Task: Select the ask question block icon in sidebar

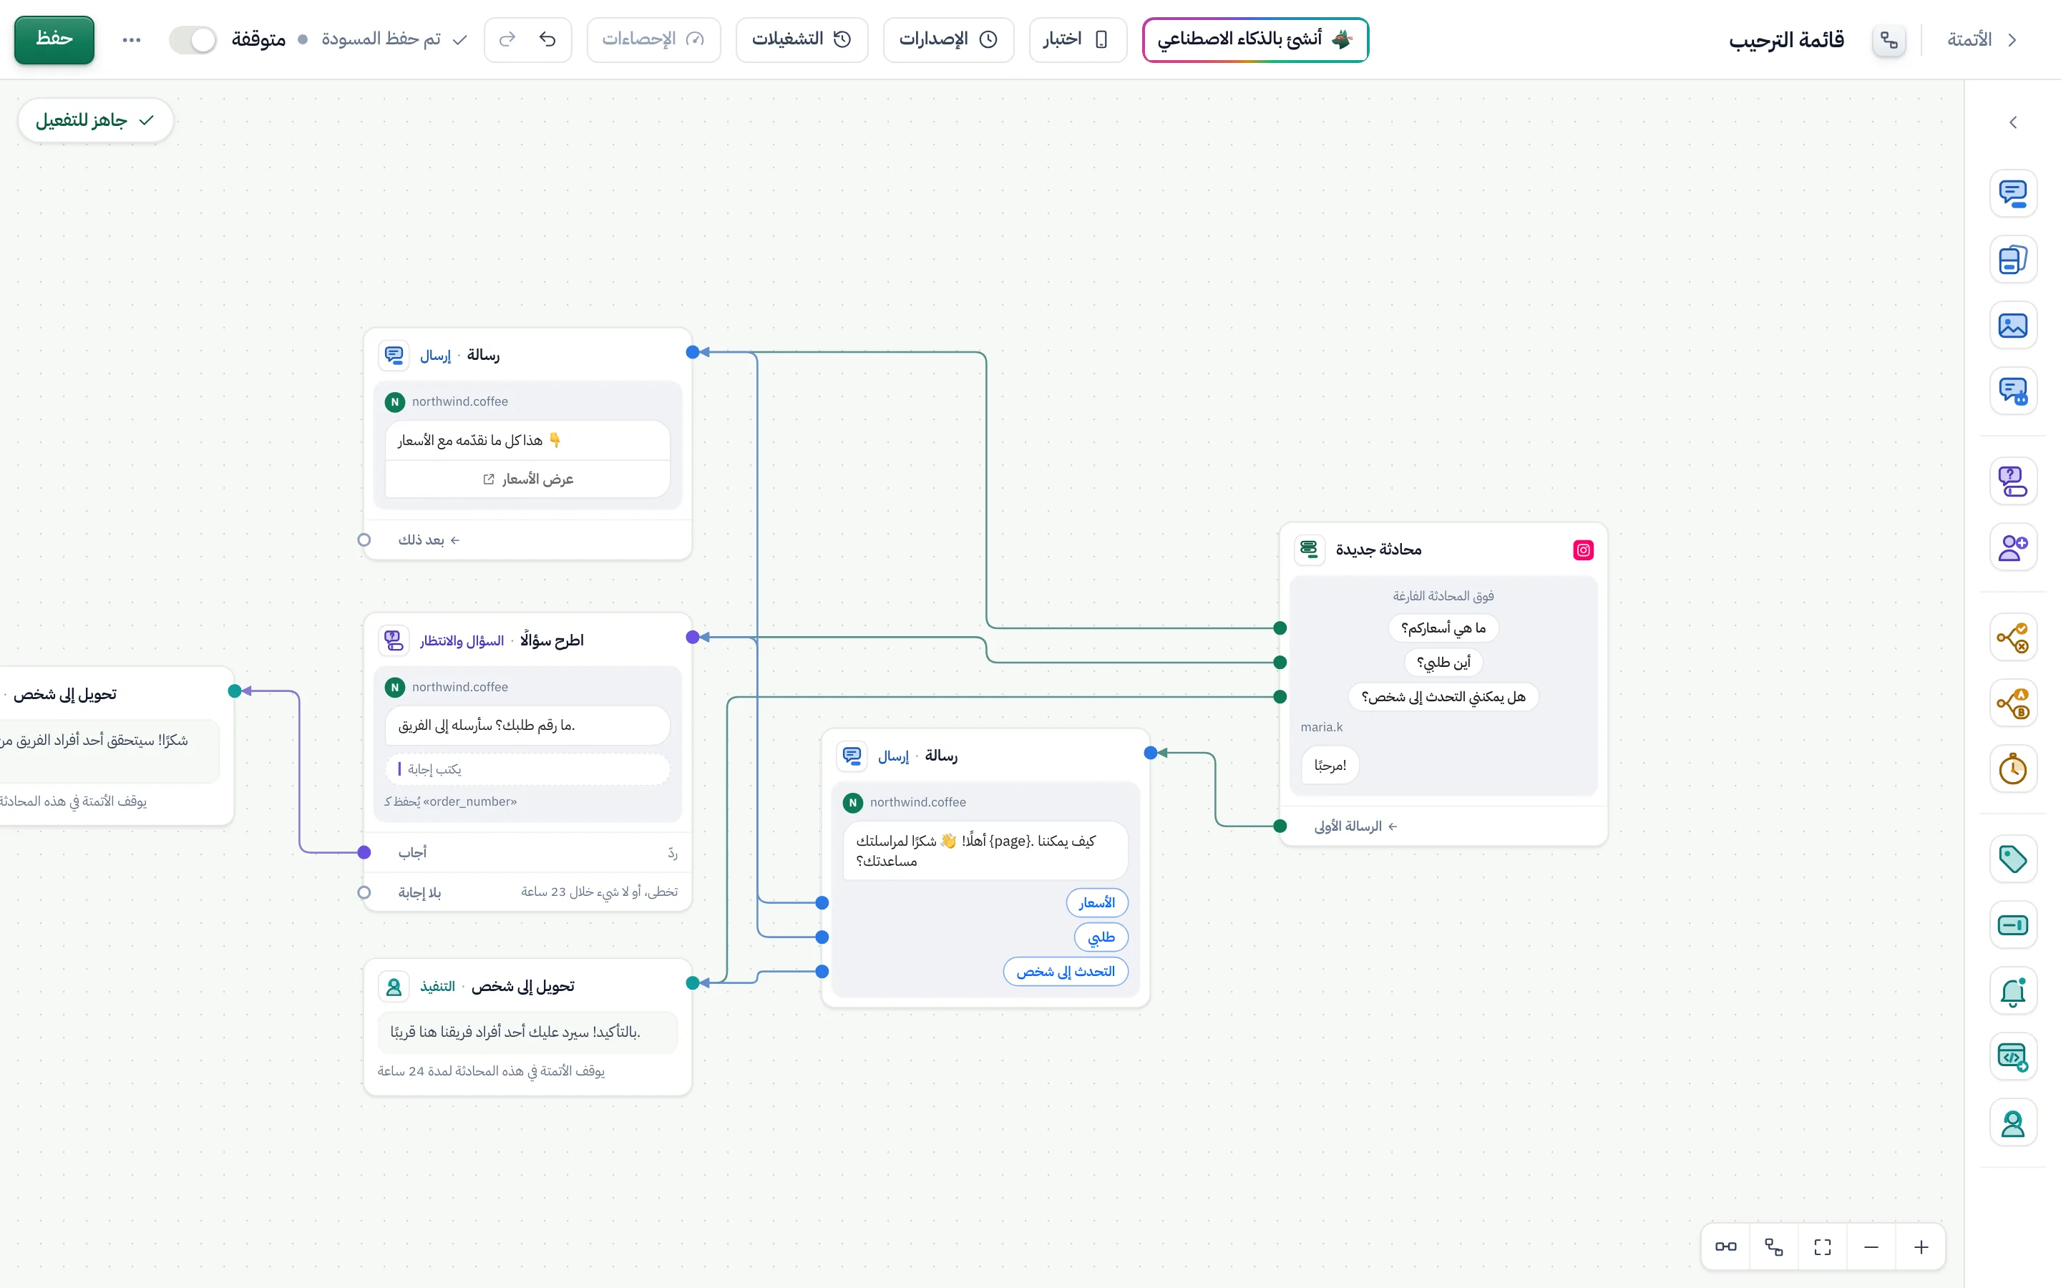Action: click(x=2013, y=482)
